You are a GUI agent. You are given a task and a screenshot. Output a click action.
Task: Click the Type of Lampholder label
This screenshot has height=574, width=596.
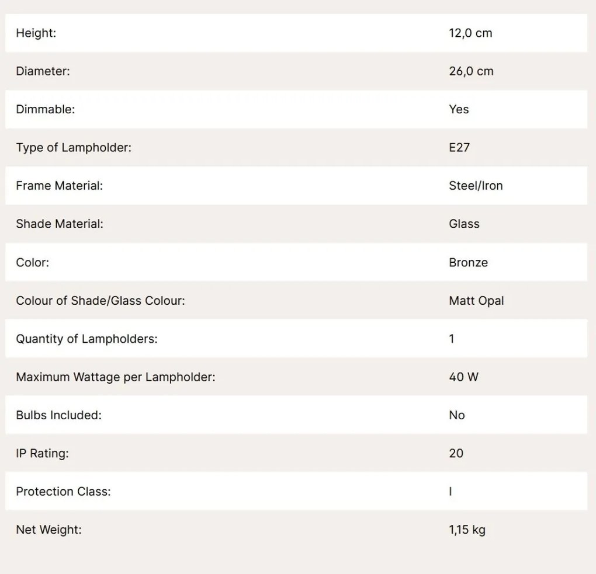[x=74, y=147]
